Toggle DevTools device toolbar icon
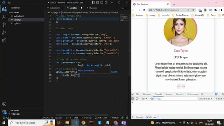Screen dimensions: 224x126 (x=137, y=94)
